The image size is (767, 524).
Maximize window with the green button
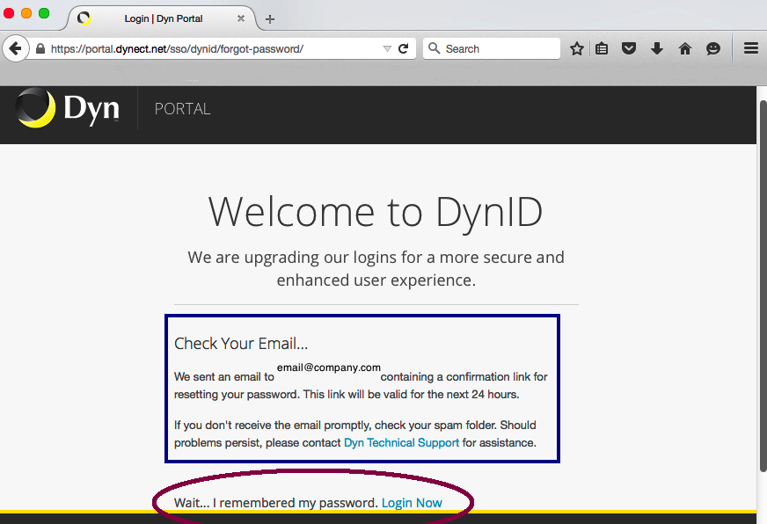pyautogui.click(x=44, y=13)
